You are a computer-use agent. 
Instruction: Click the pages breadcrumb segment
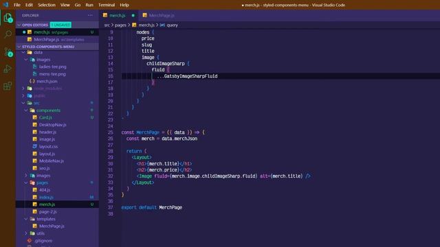click(x=120, y=25)
